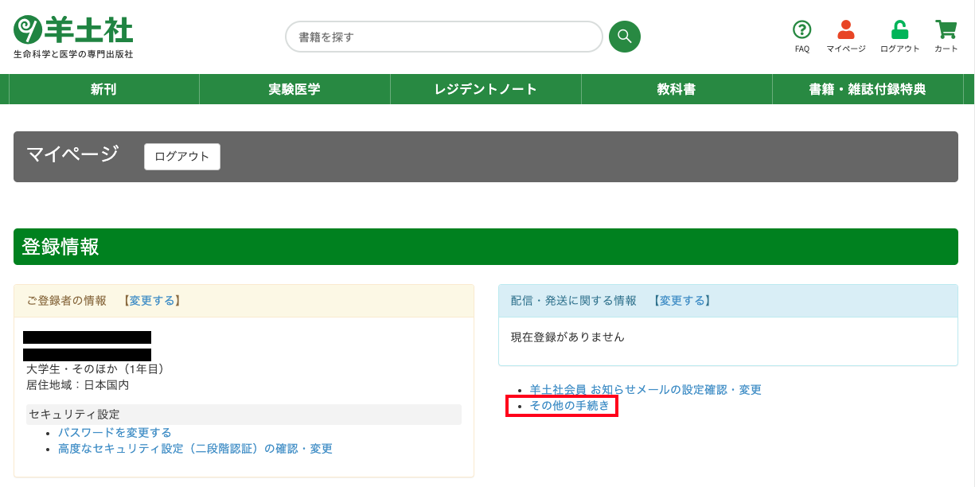Select the 実験医学 menu tab
975x487 pixels.
[x=294, y=89]
